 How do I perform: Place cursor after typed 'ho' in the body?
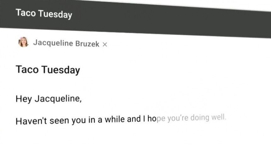(x=156, y=119)
